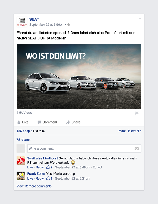
Task: Click the Comment speech bubble button
Action: point(47,122)
